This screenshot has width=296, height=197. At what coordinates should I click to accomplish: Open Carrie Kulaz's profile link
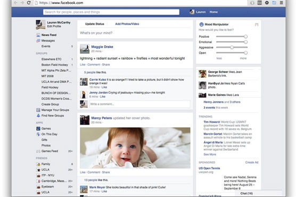97,80
